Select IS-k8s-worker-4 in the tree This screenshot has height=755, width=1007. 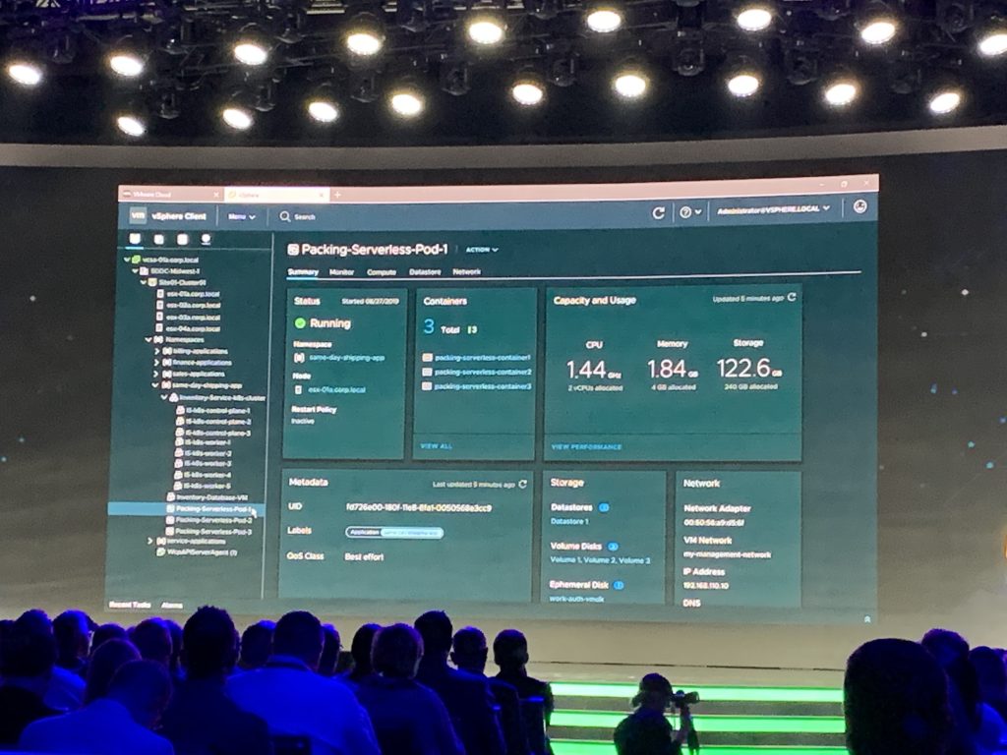click(204, 475)
